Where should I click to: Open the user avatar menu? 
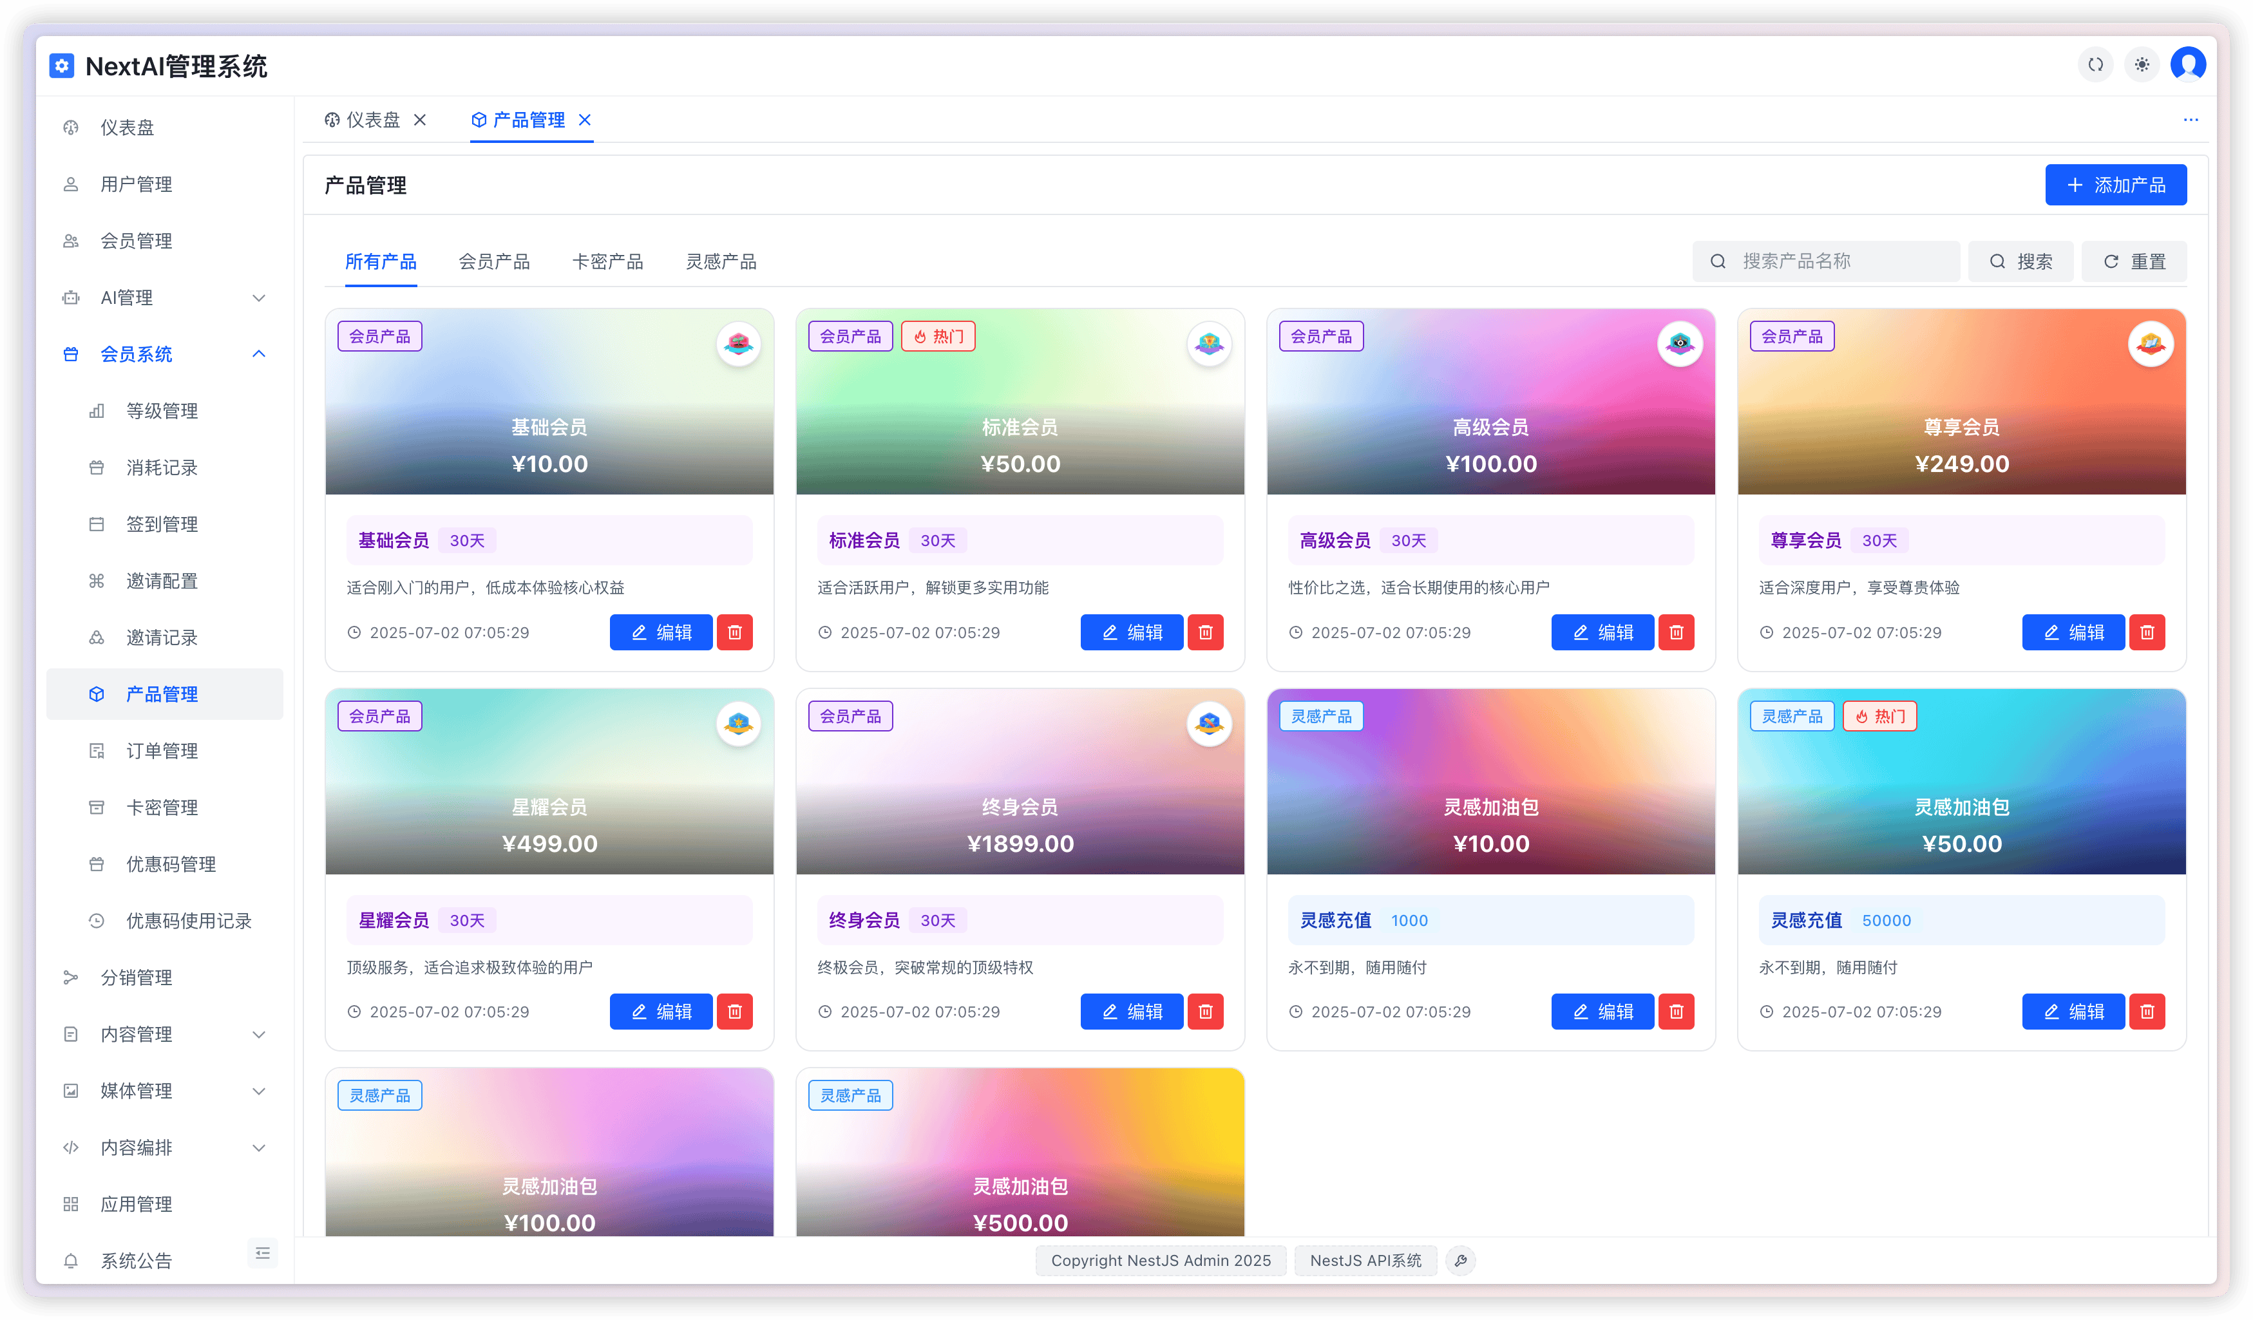click(x=2188, y=64)
